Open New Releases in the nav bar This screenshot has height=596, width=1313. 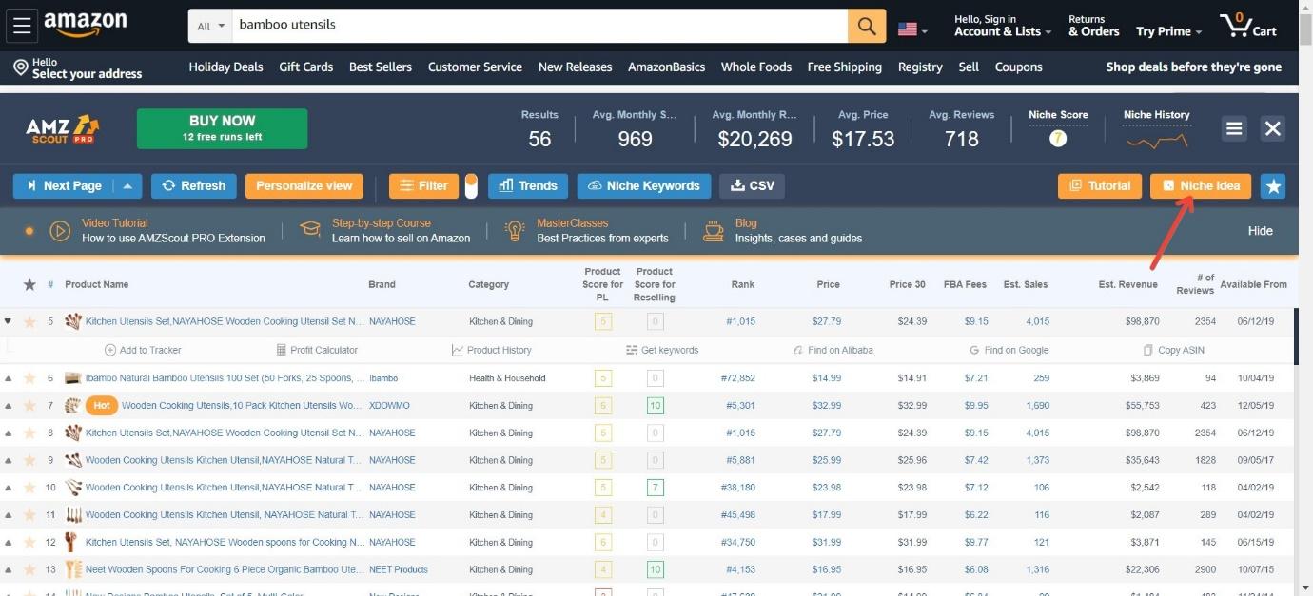[x=575, y=67]
